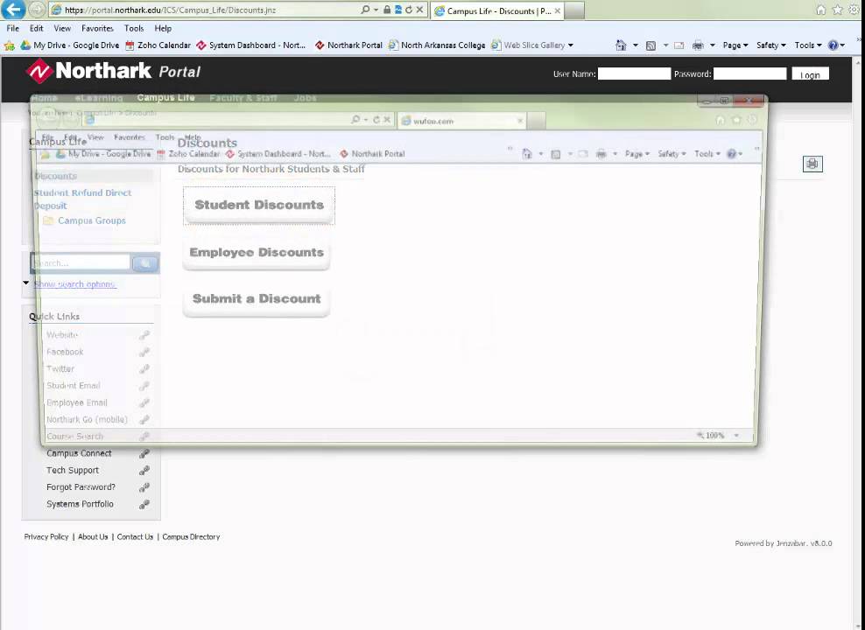The height and width of the screenshot is (630, 865).
Task: Select the wufoo.com tab in overlay window
Action: 461,121
